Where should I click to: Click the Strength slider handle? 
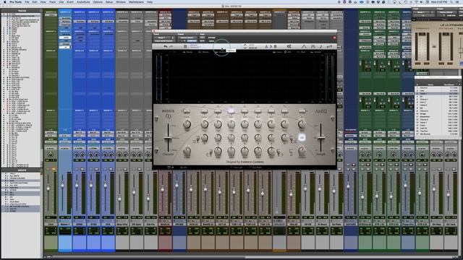point(321,138)
